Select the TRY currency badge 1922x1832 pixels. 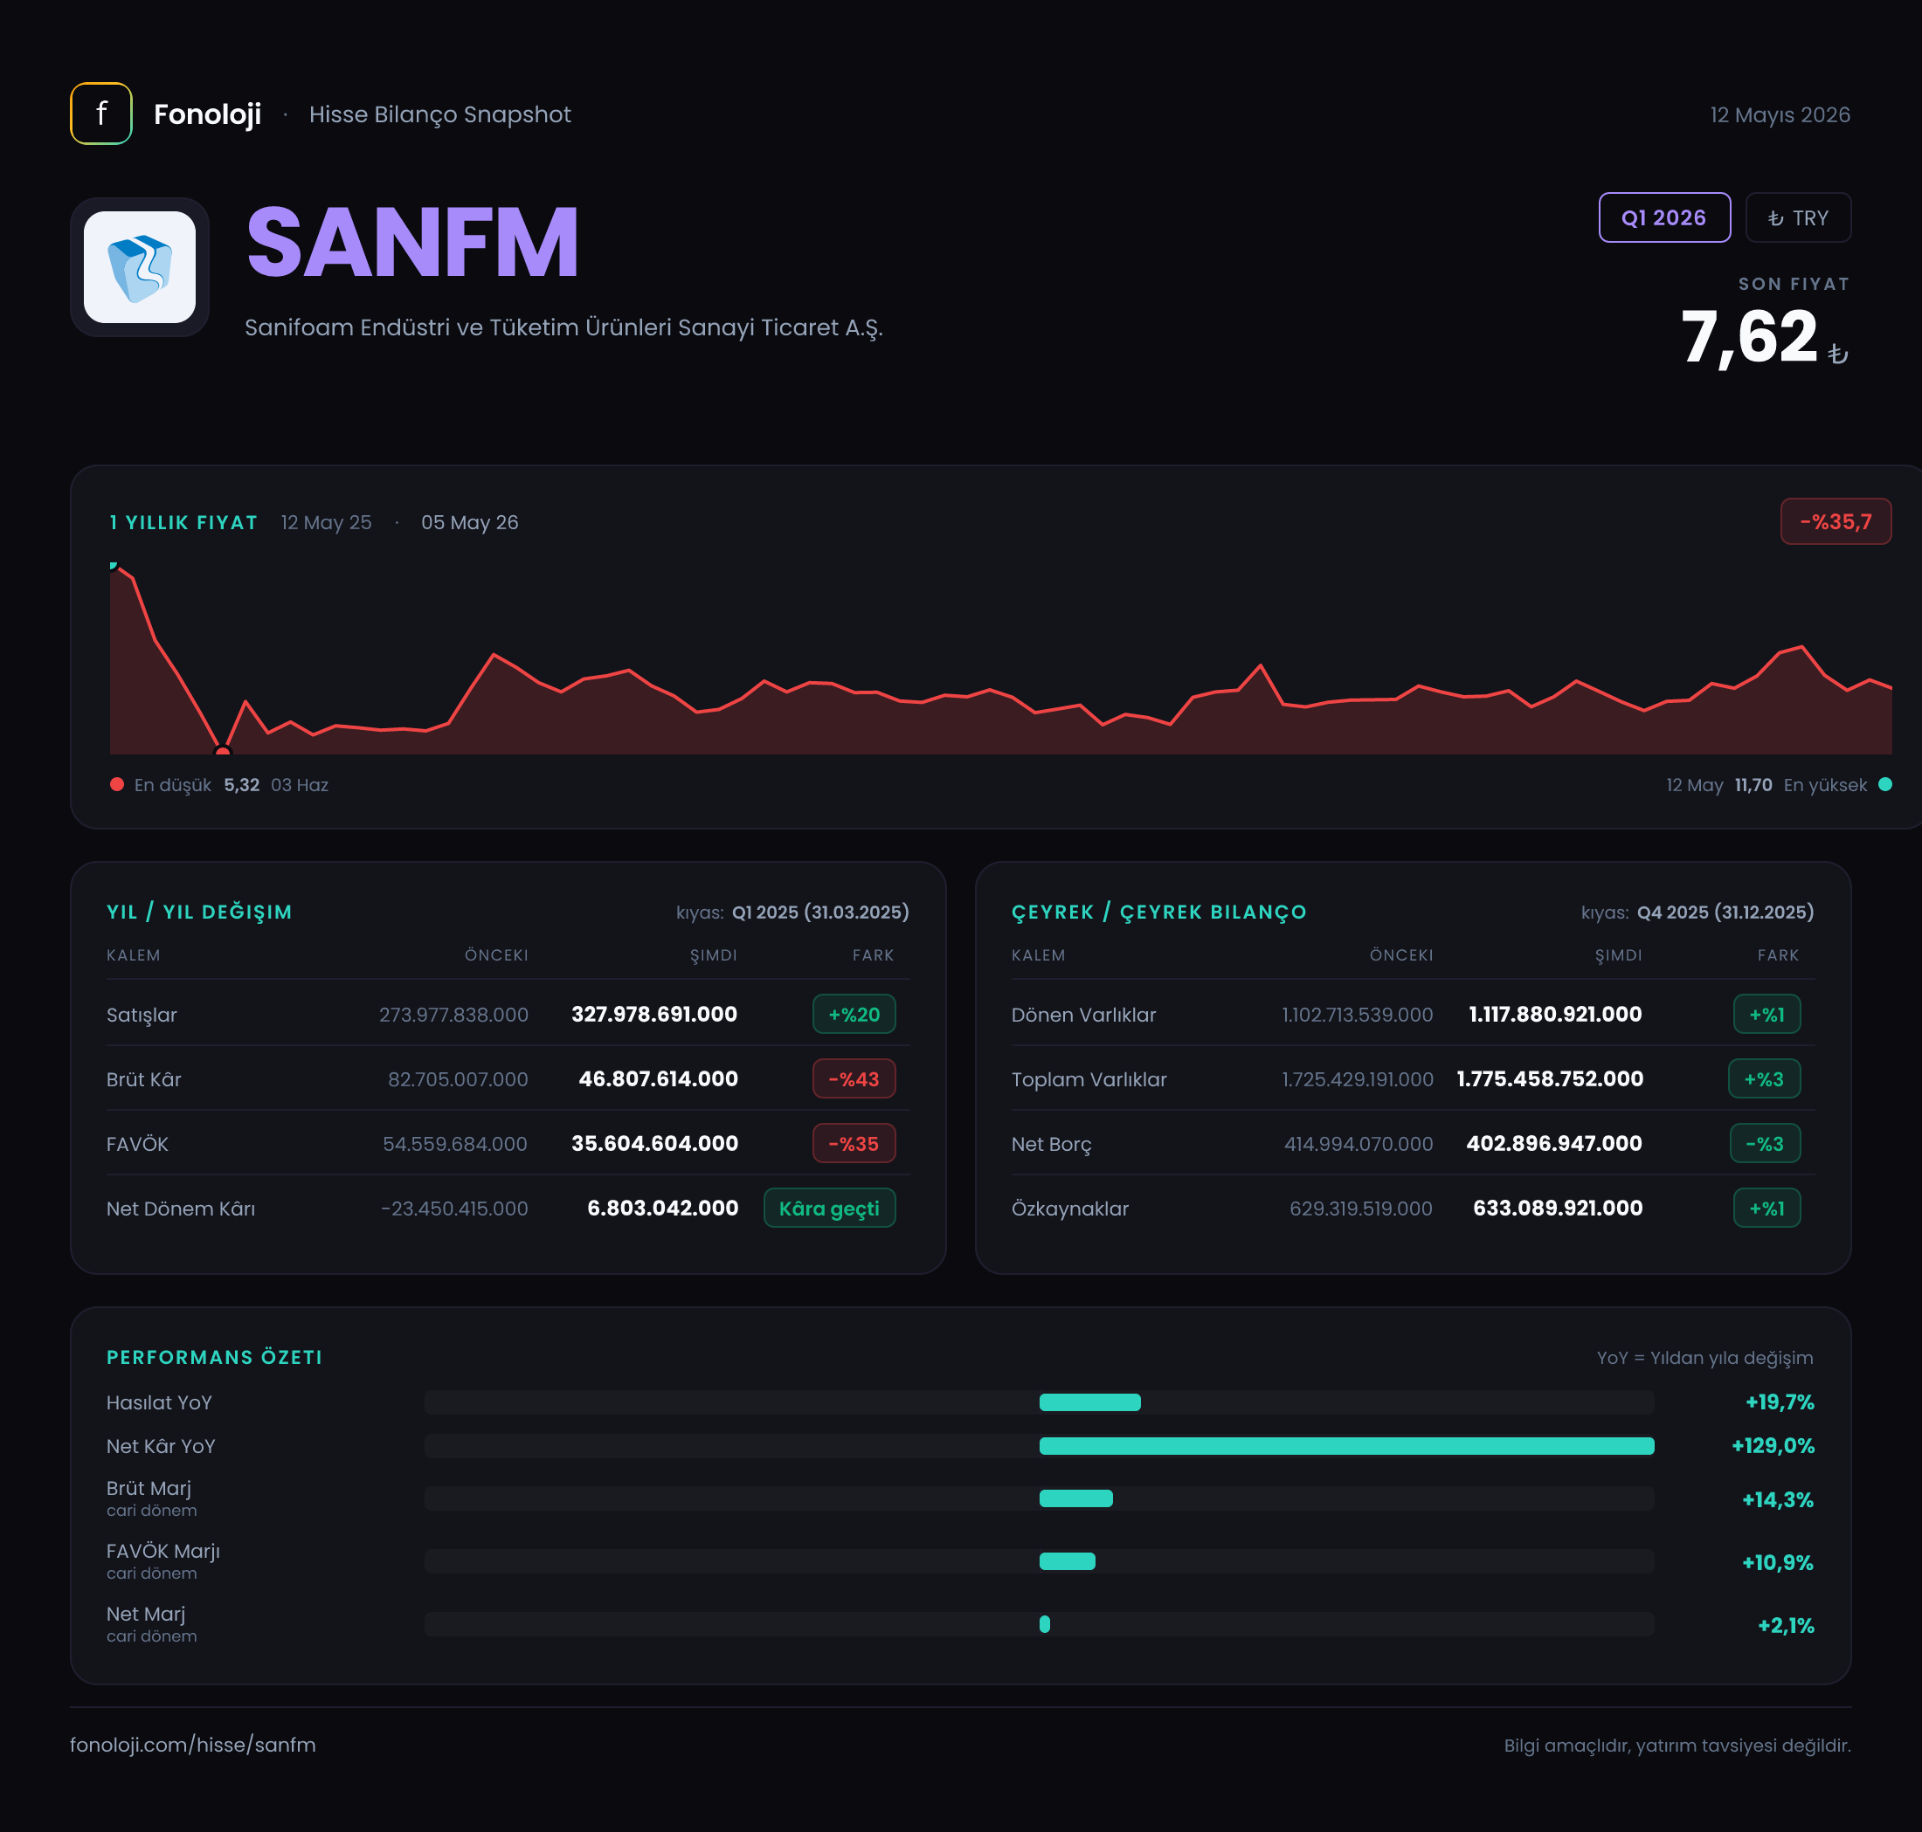tap(1798, 217)
